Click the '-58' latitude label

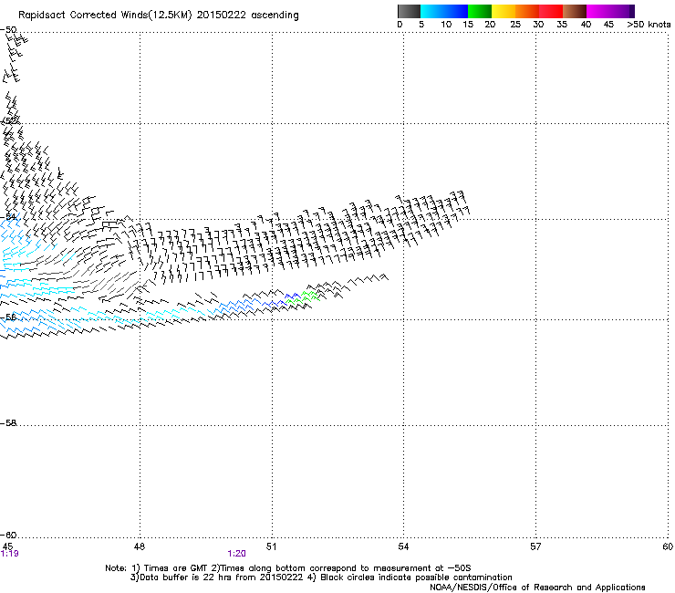coord(8,423)
